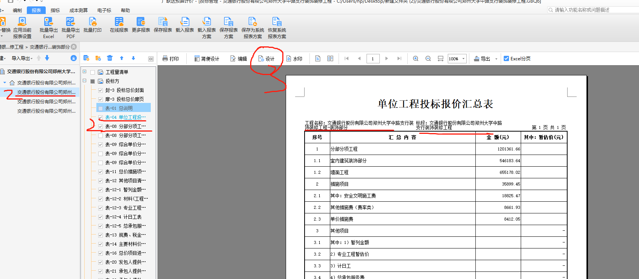This screenshot has height=279, width=639.
Task: Toggle checkbox for 表-12 其他项目清
Action: click(x=101, y=181)
